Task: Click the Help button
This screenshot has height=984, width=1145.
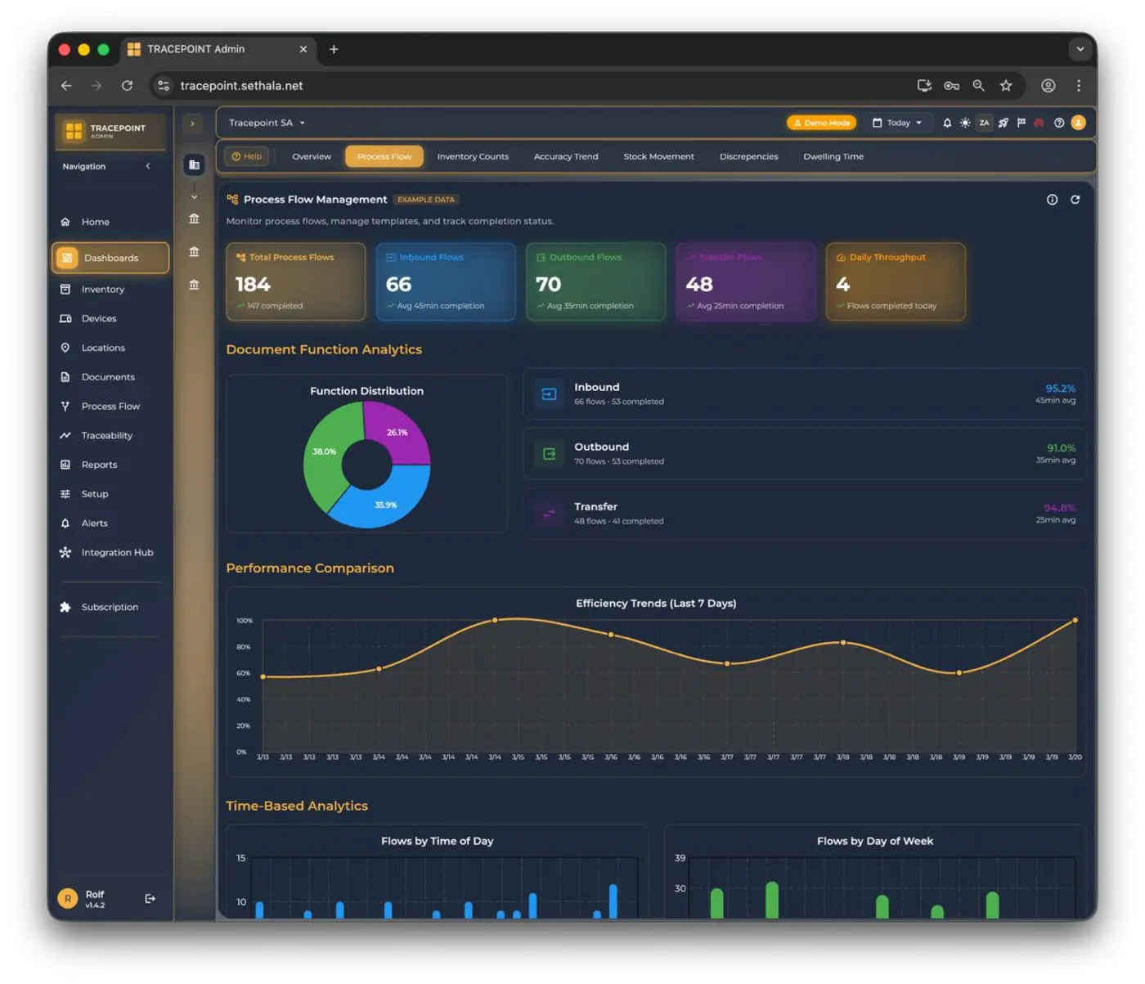Action: pos(246,156)
